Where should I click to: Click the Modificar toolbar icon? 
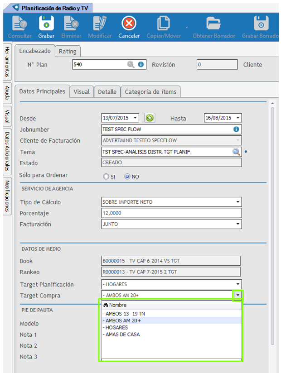(100, 23)
